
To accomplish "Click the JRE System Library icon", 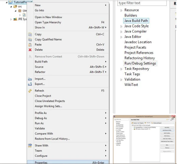I will 15,19.
